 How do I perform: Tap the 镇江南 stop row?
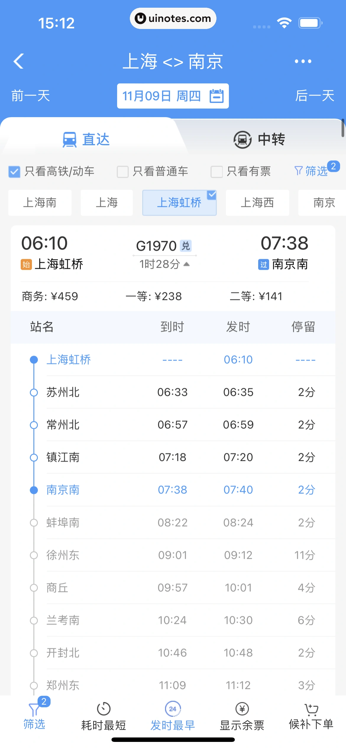coord(173,457)
